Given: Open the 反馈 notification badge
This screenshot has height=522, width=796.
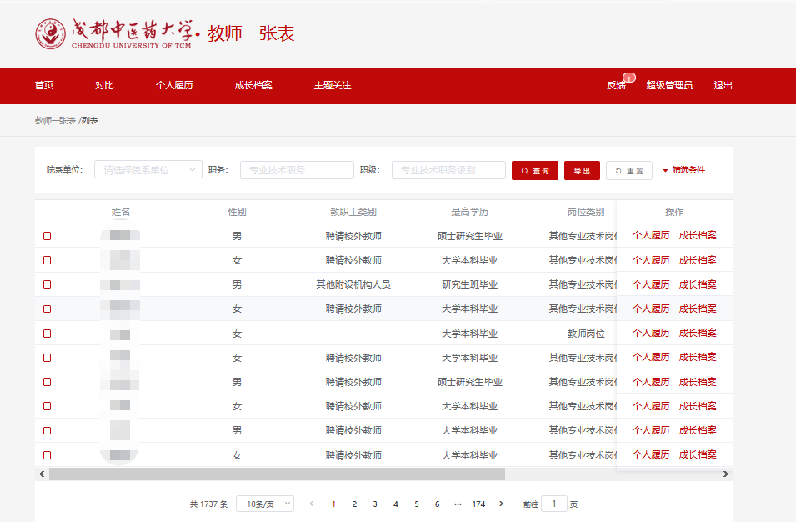Looking at the screenshot, I should pyautogui.click(x=628, y=78).
